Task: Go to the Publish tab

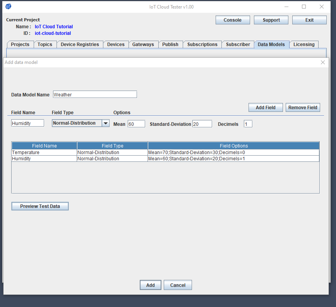Action: 170,45
